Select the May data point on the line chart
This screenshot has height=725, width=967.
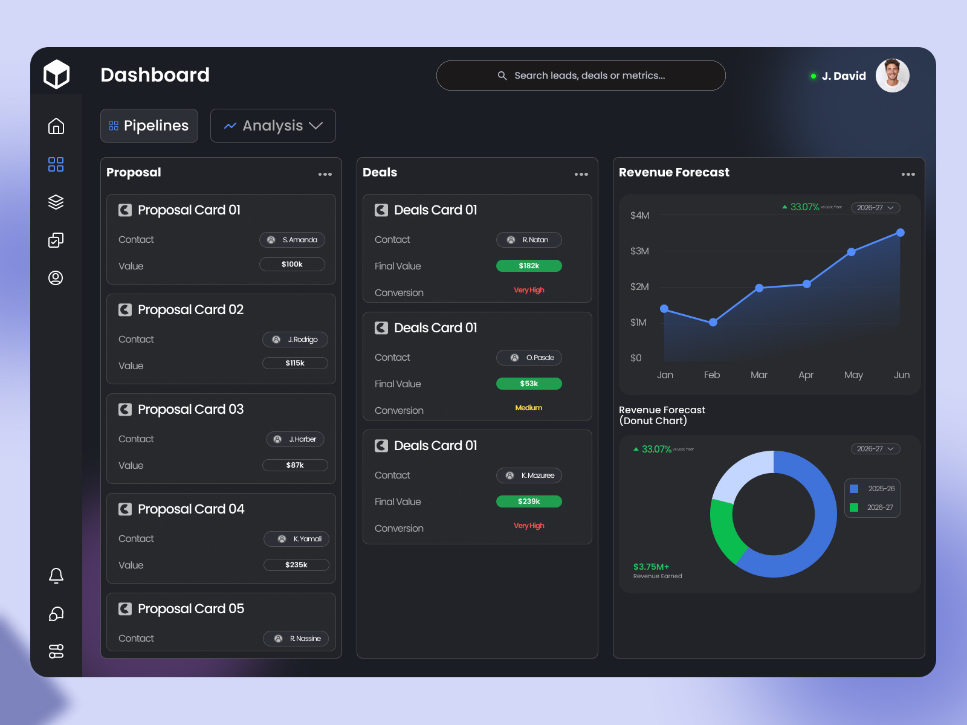click(852, 252)
